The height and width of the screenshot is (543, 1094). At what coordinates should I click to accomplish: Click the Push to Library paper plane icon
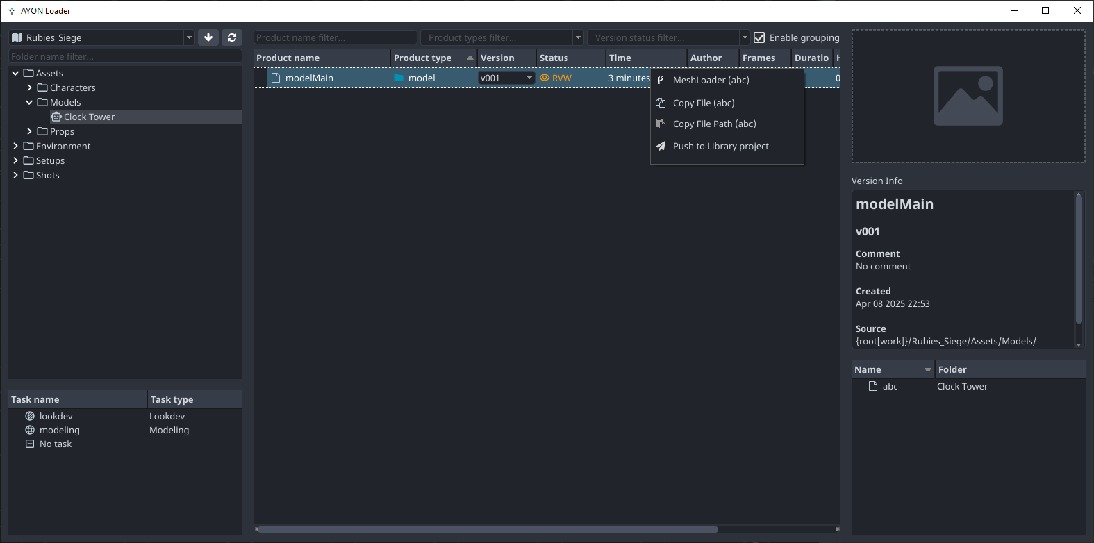tap(661, 146)
